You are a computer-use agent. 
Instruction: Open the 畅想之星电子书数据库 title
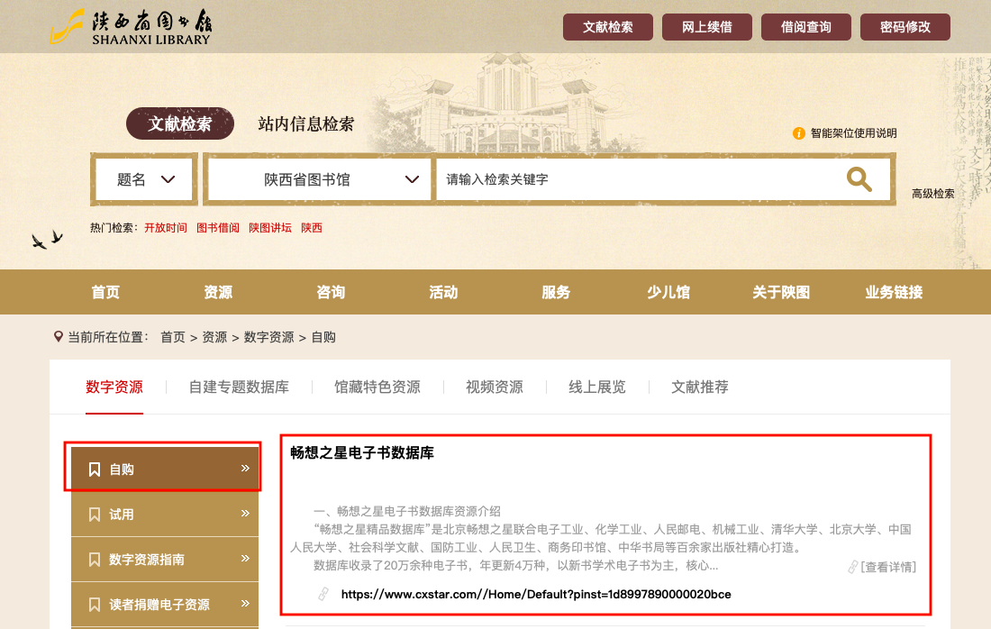(362, 452)
